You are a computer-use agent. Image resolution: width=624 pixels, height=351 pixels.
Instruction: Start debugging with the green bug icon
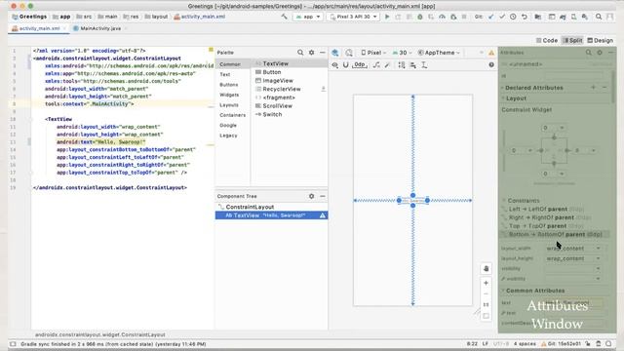[x=420, y=17]
